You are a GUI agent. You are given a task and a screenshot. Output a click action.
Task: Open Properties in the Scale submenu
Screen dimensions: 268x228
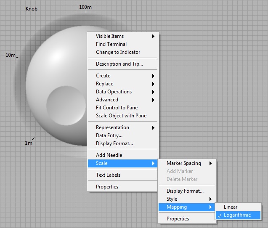(187, 219)
